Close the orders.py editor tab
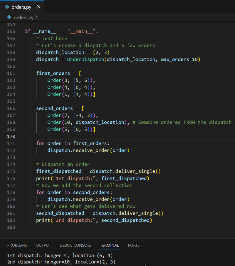 pos(39,7)
